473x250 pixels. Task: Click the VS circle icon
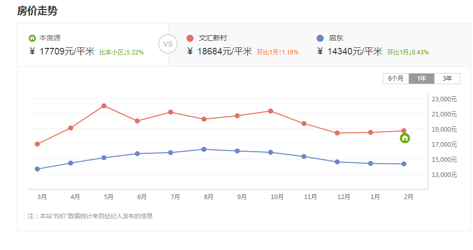168,44
